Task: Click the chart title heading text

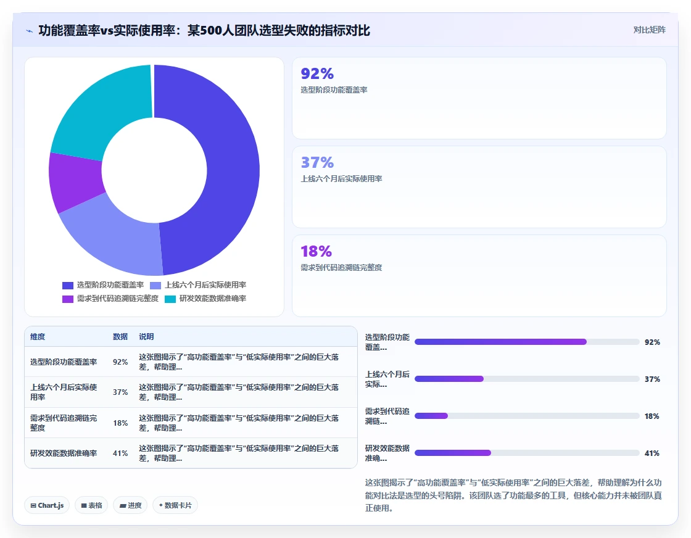Action: [204, 30]
